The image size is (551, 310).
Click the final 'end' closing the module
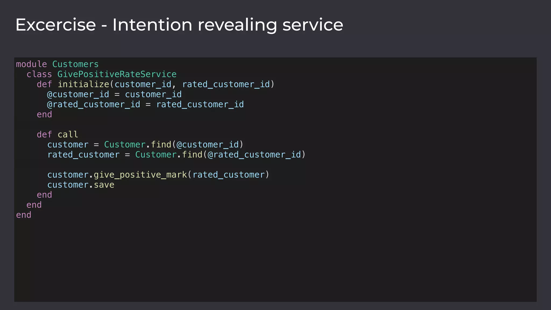tap(24, 215)
